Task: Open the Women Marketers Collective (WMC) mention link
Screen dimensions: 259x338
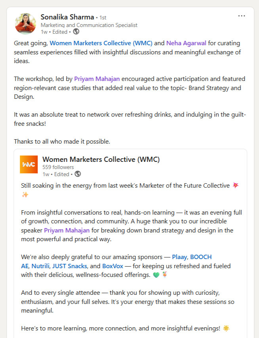Action: tap(101, 43)
